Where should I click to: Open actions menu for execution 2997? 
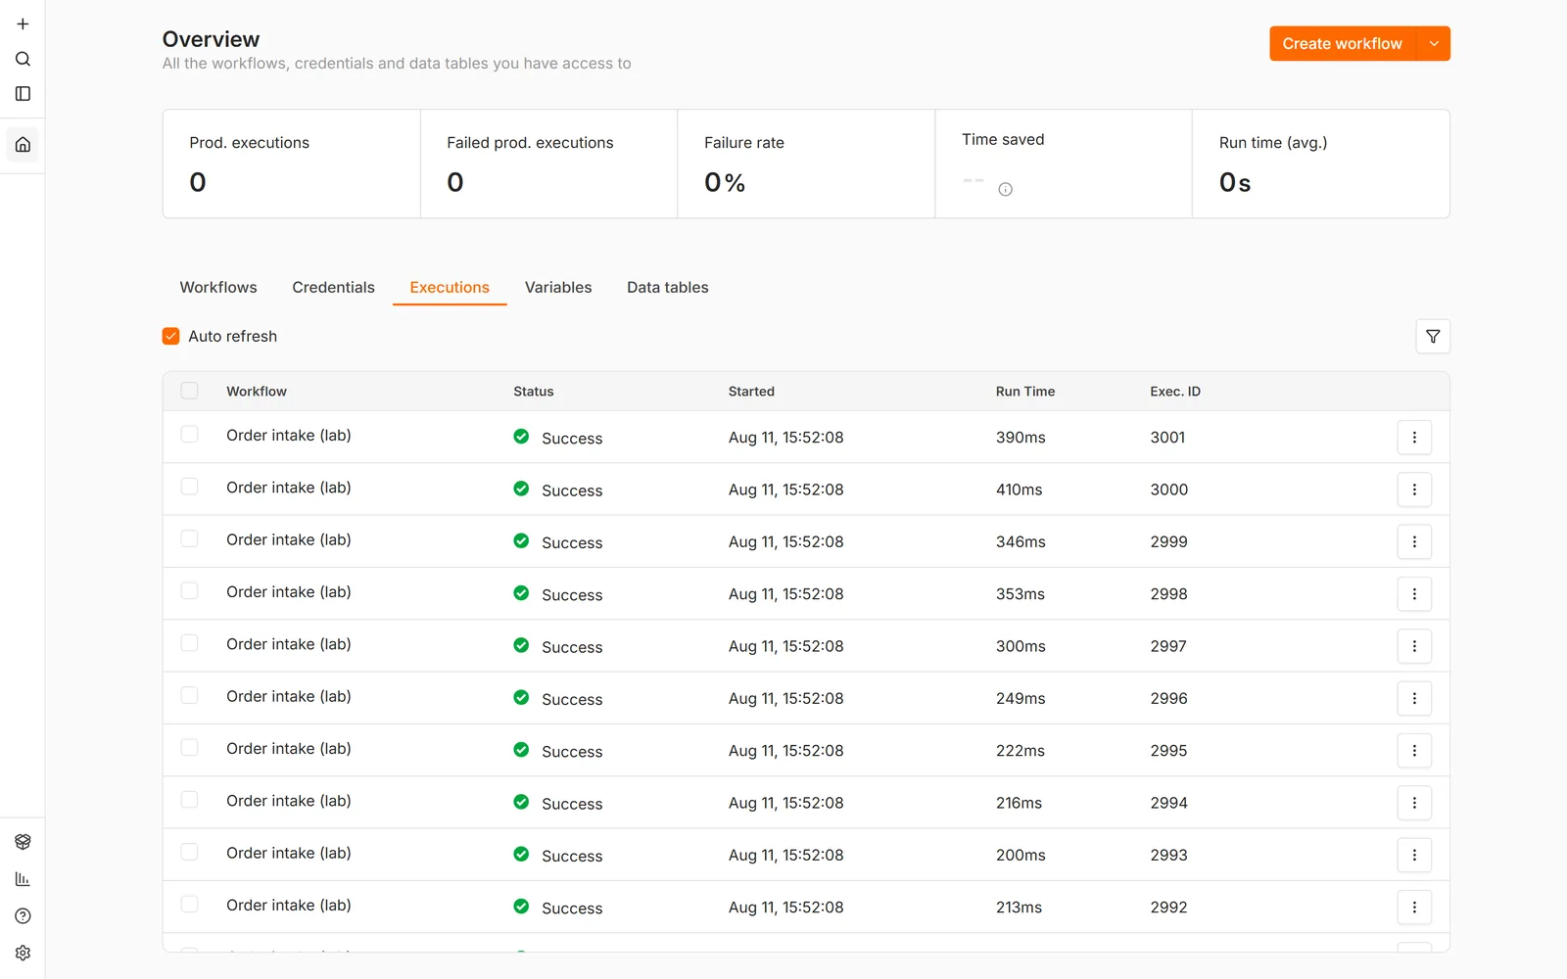1414,646
